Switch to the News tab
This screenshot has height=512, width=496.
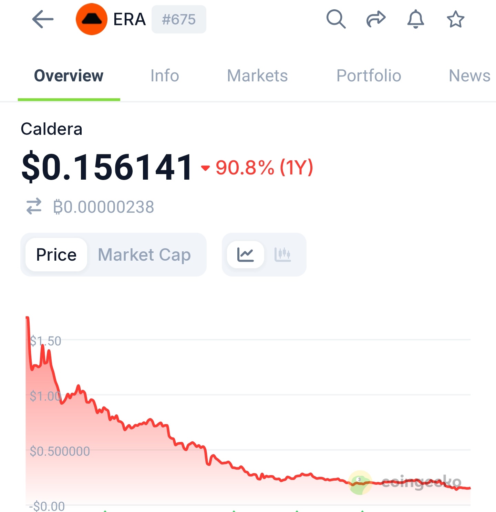469,76
